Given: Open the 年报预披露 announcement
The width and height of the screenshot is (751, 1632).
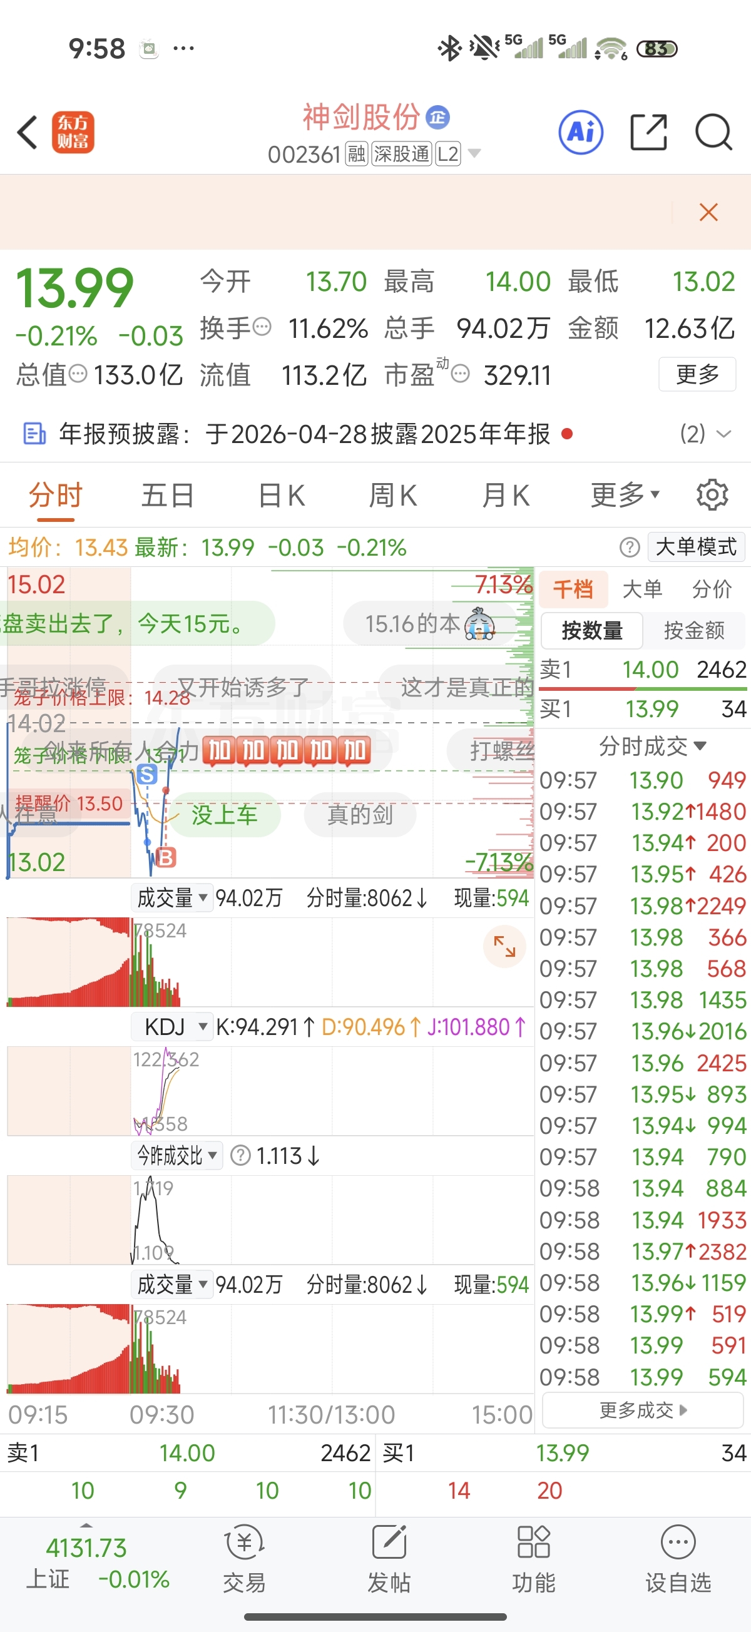Looking at the screenshot, I should (x=304, y=434).
